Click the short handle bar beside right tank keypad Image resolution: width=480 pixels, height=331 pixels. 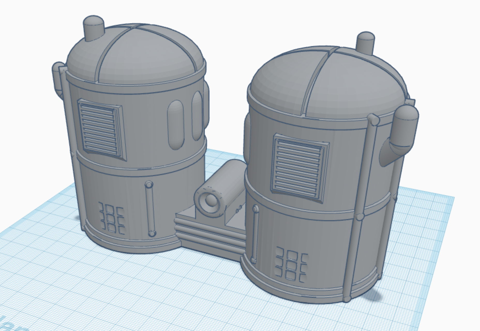click(254, 234)
